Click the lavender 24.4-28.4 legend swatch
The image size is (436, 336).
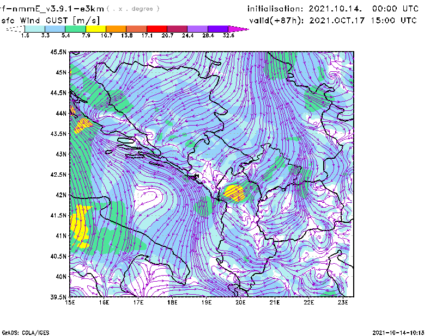pyautogui.click(x=197, y=29)
